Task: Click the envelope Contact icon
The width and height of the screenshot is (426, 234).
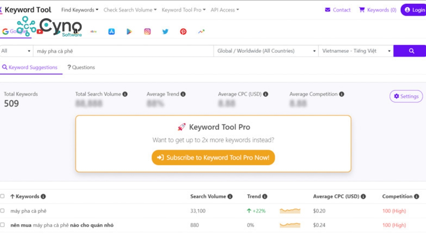Action: point(328,10)
